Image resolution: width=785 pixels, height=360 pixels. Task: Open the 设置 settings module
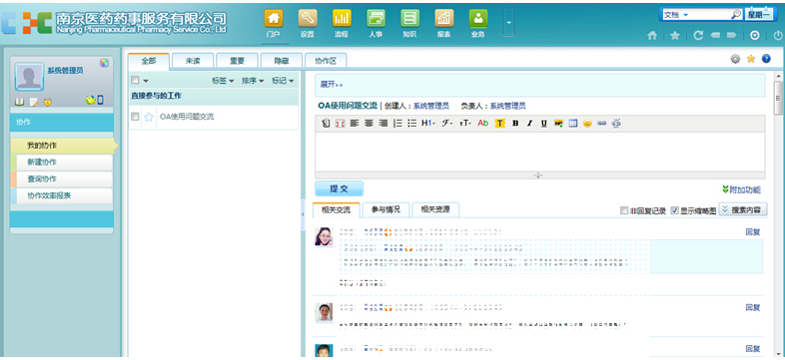[307, 24]
